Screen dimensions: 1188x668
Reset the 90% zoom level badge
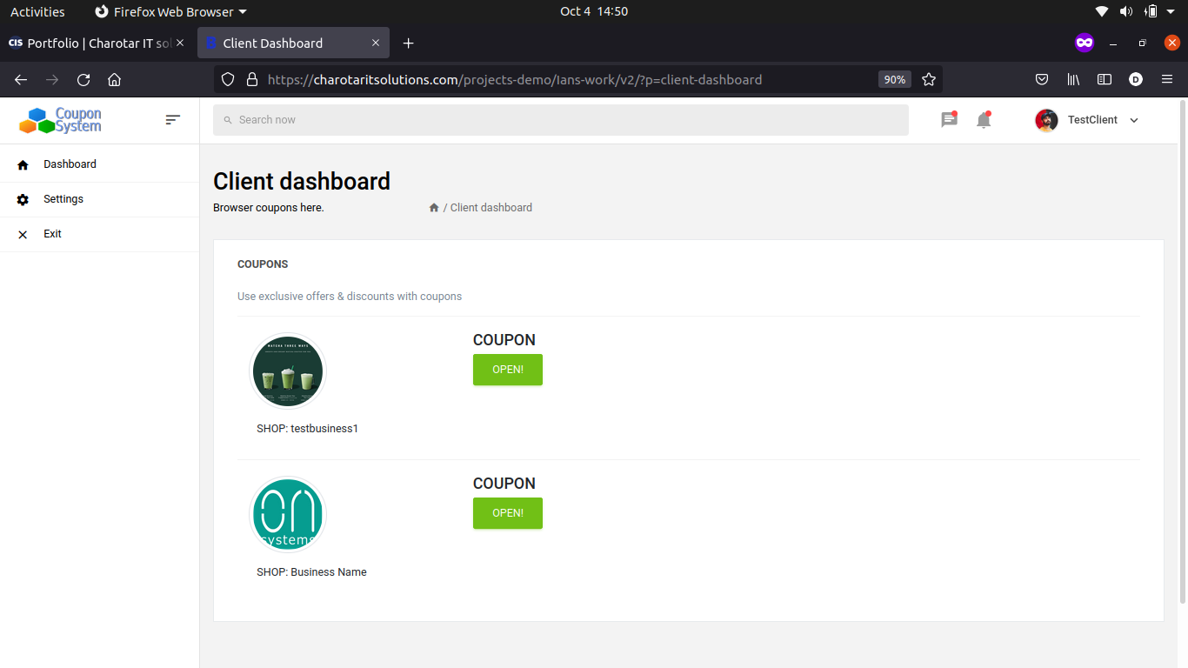pos(894,79)
